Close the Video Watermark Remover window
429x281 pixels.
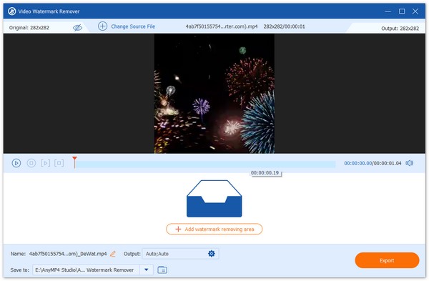[x=415, y=11]
